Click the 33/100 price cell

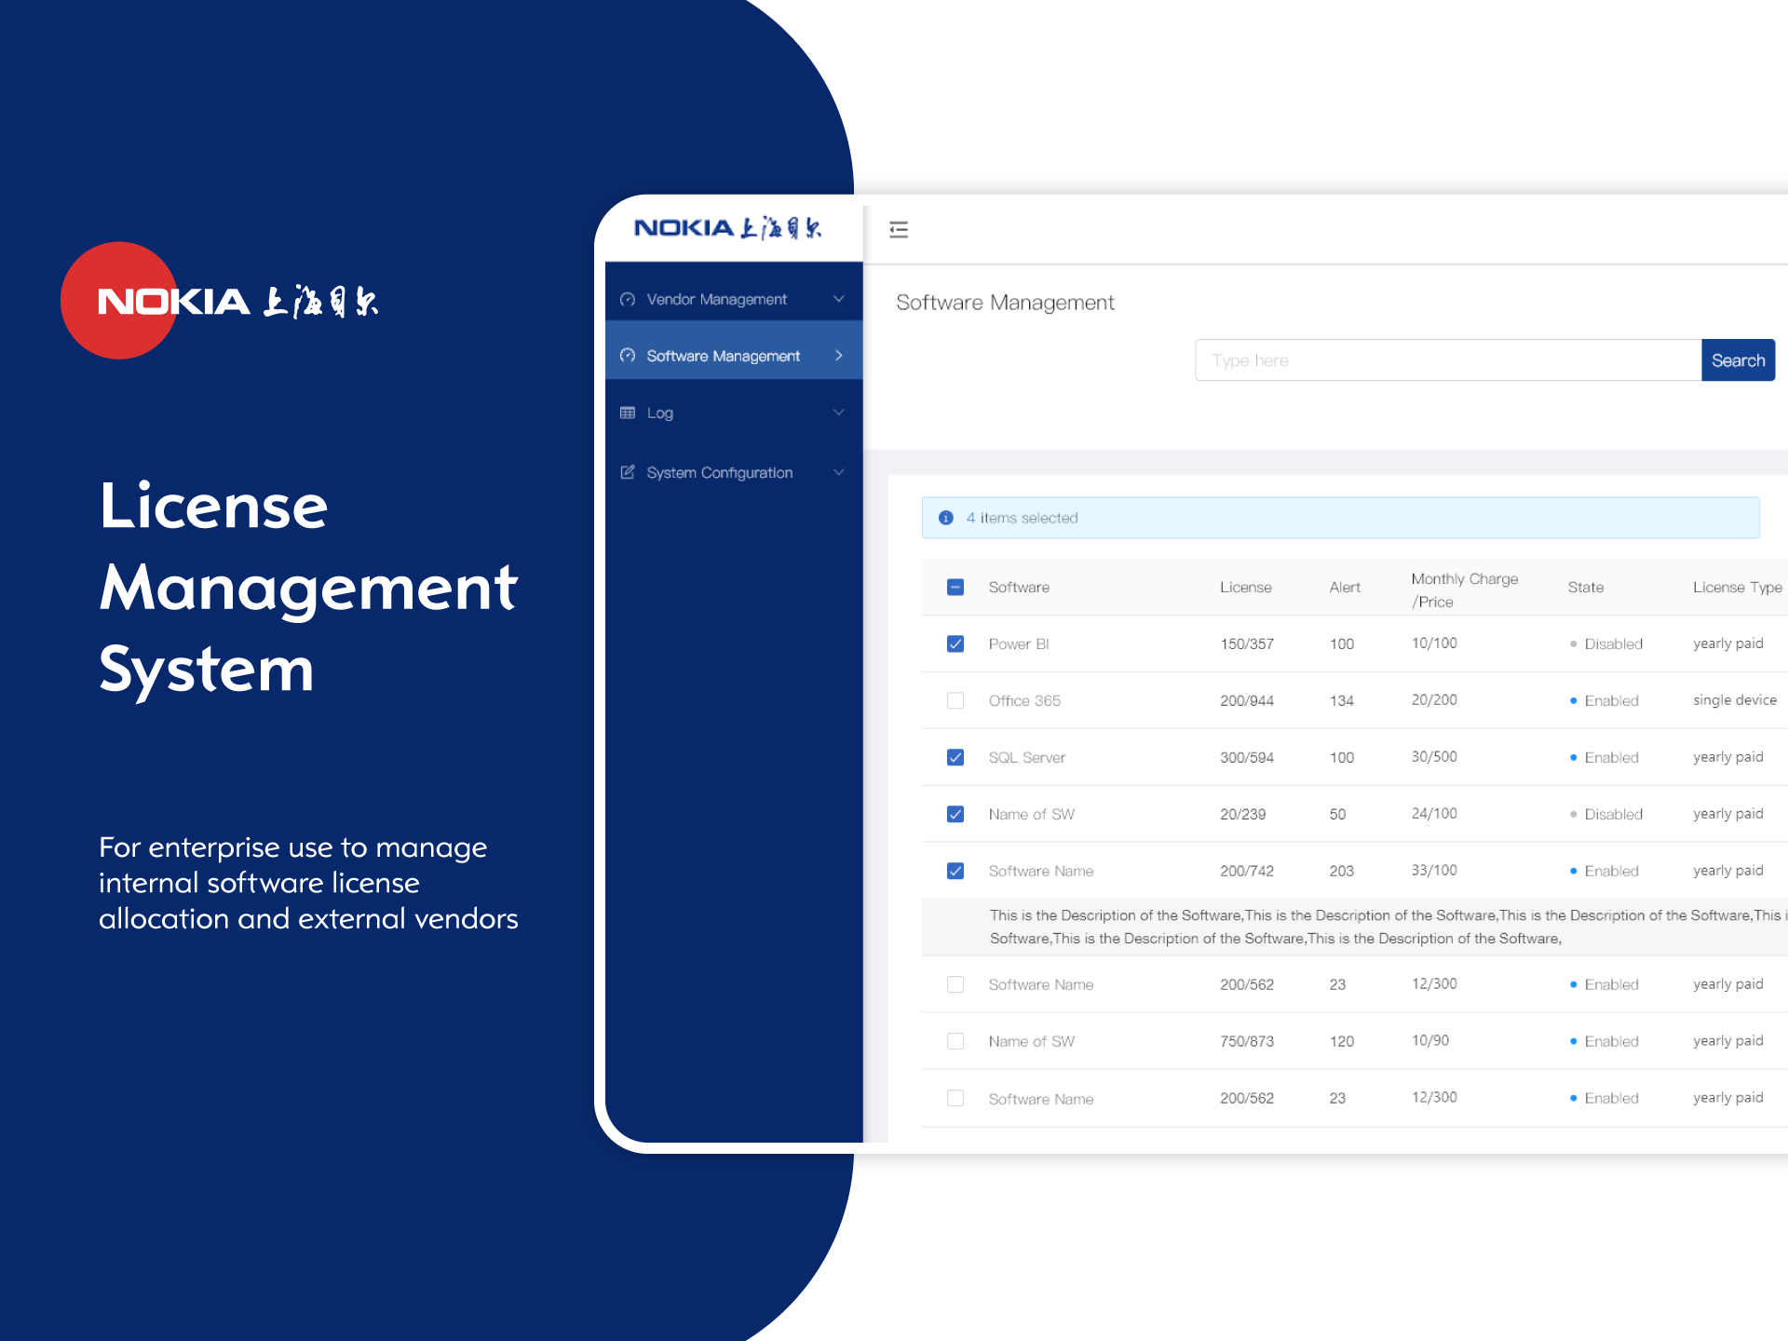tap(1434, 870)
